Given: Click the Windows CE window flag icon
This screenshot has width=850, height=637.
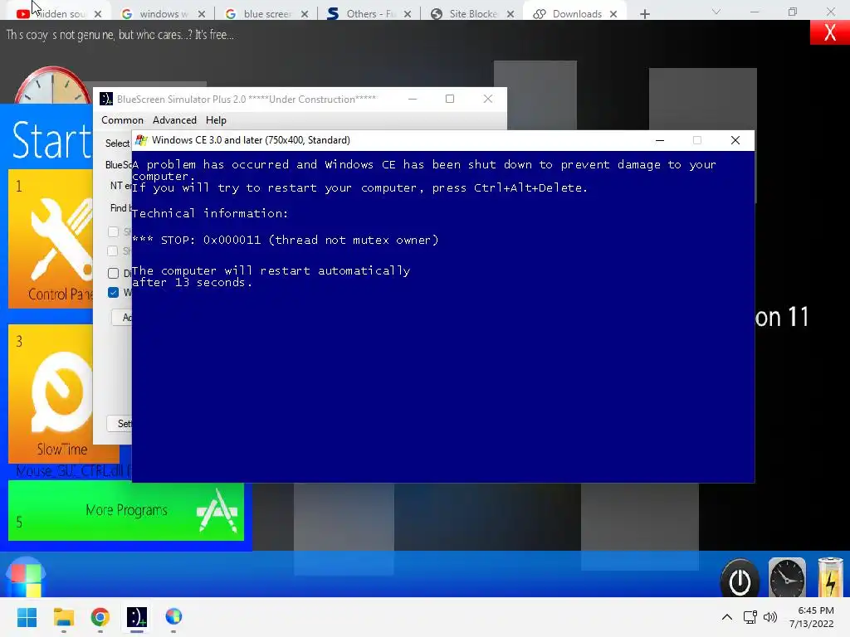Looking at the screenshot, I should click(141, 140).
